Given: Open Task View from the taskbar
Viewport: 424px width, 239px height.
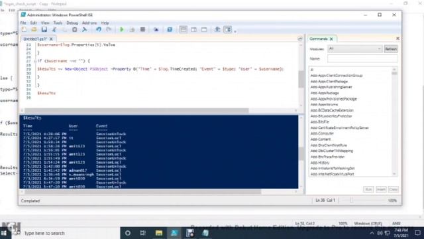Looking at the screenshot, I should click(143, 233).
